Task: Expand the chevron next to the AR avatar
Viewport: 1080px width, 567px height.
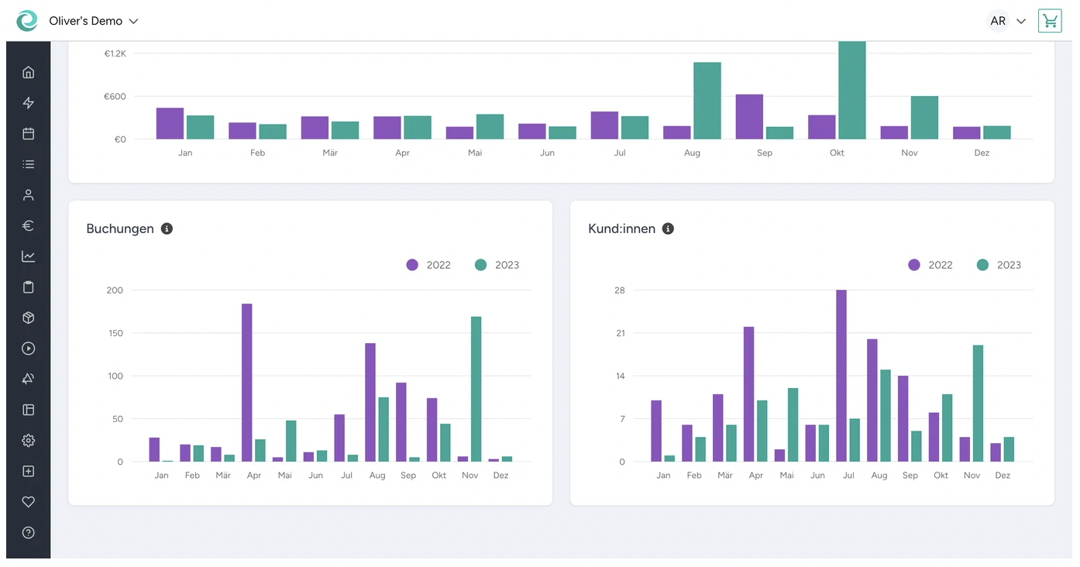Action: [1020, 21]
